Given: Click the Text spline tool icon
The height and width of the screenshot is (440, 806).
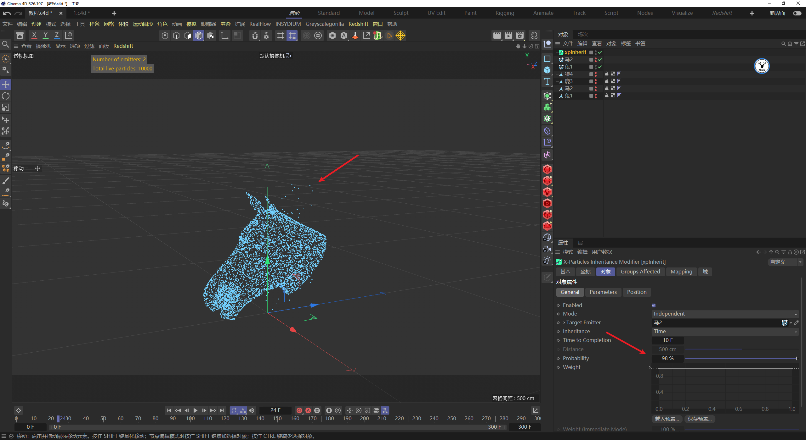Looking at the screenshot, I should (547, 82).
